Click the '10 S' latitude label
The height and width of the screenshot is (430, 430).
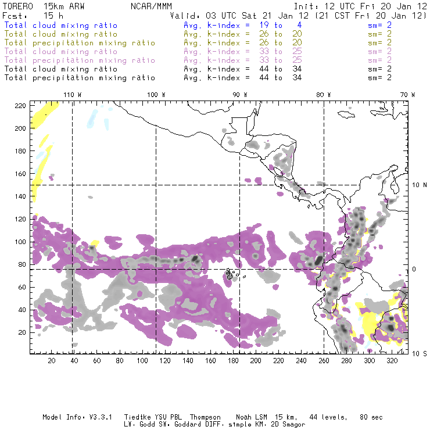[420, 354]
